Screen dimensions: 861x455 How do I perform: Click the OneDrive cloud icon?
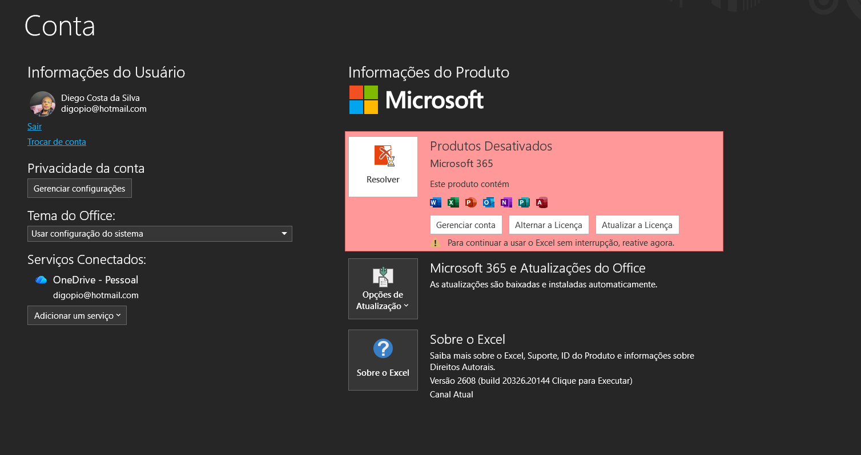[x=41, y=280]
